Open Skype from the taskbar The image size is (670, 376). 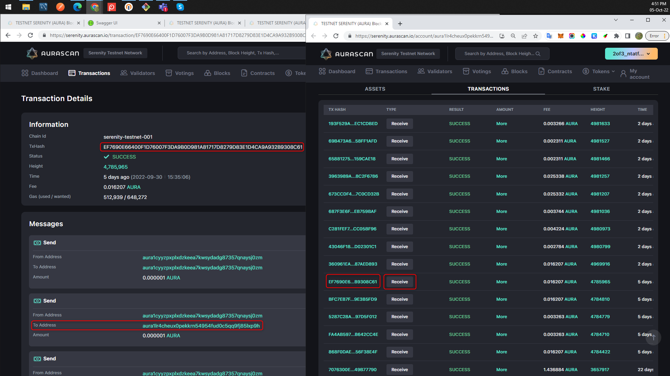180,7
